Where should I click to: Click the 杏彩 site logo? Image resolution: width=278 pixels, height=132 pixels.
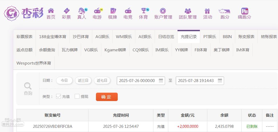pyautogui.click(x=24, y=13)
